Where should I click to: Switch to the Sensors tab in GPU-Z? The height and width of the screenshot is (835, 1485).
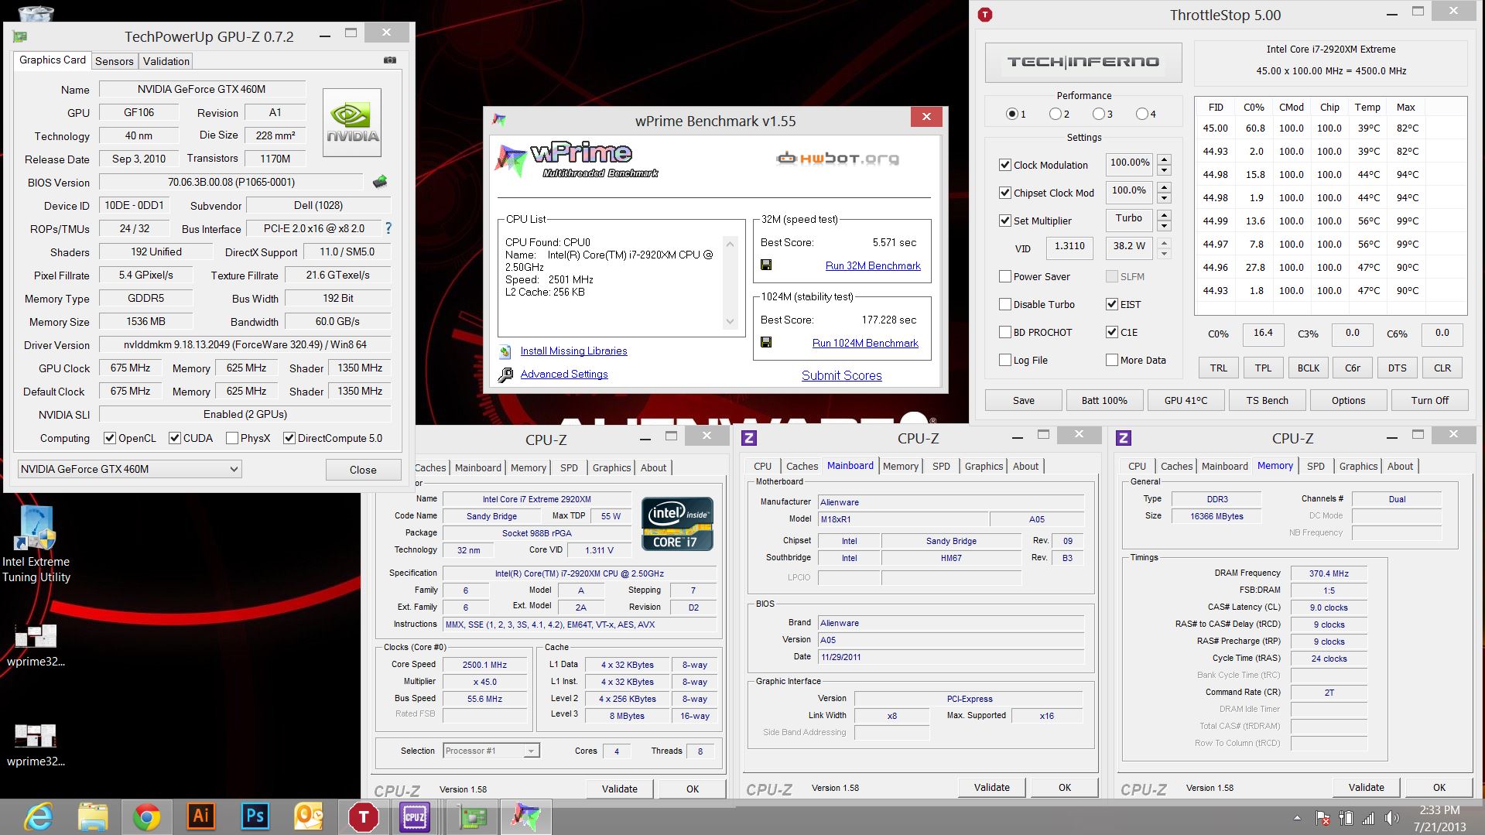pos(115,61)
